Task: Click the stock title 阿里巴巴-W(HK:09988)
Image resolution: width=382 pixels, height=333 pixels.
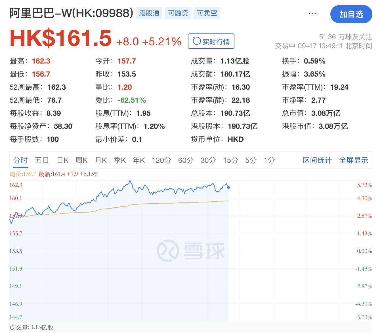Action: pyautogui.click(x=71, y=13)
